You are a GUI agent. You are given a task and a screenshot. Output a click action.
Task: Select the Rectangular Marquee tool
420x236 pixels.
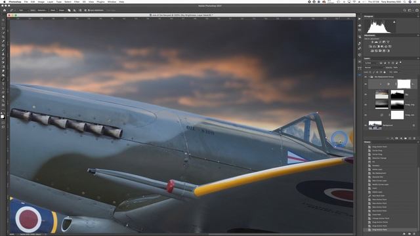pos(3,24)
